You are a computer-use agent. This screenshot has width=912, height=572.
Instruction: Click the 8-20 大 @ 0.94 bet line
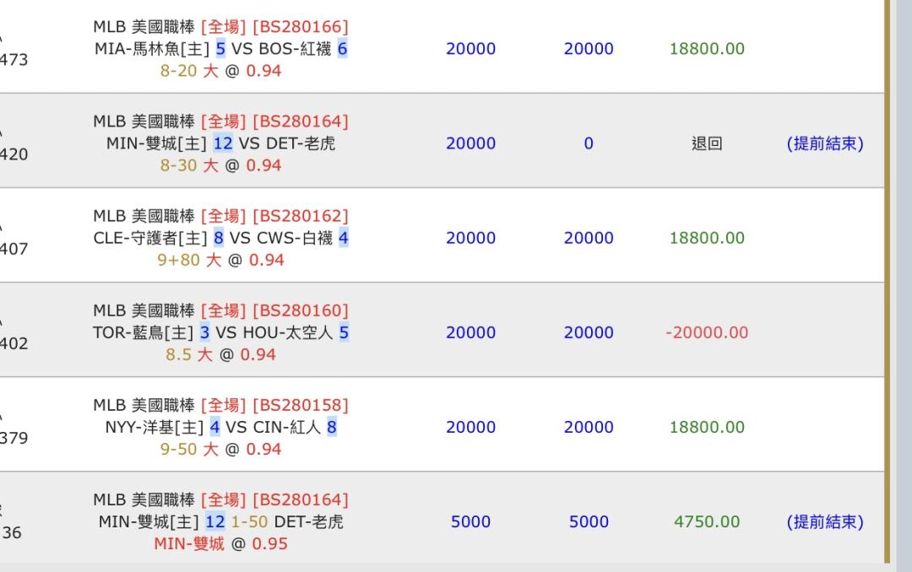click(221, 71)
